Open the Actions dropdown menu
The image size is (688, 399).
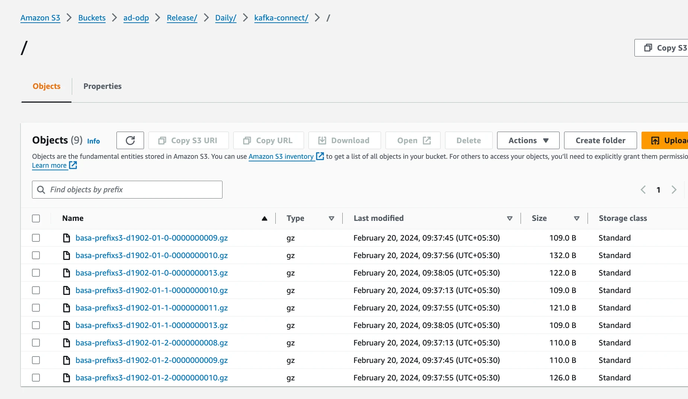point(528,141)
